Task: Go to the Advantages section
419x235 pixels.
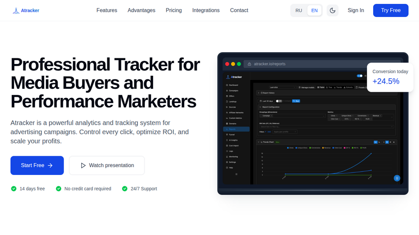Action: pyautogui.click(x=141, y=10)
